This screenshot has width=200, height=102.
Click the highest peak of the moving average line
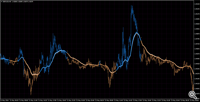137,32
